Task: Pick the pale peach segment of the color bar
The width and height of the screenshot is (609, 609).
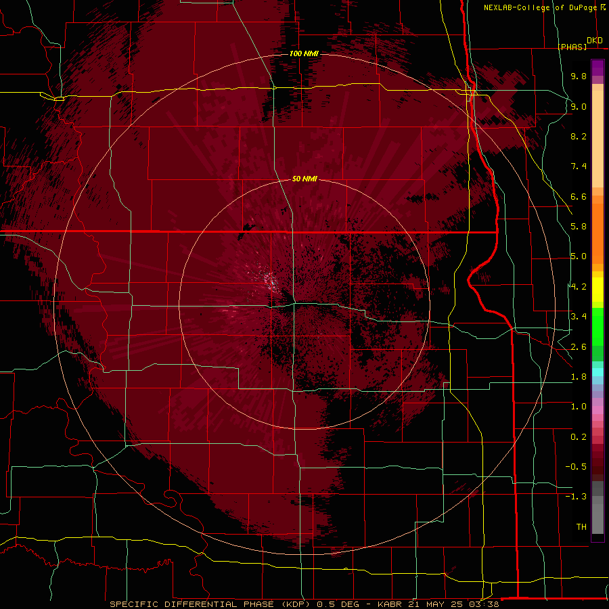Action: (597, 140)
